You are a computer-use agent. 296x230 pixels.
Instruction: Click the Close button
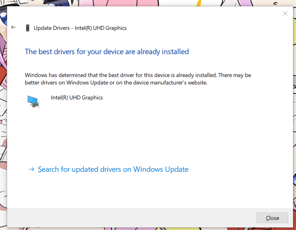click(x=272, y=218)
